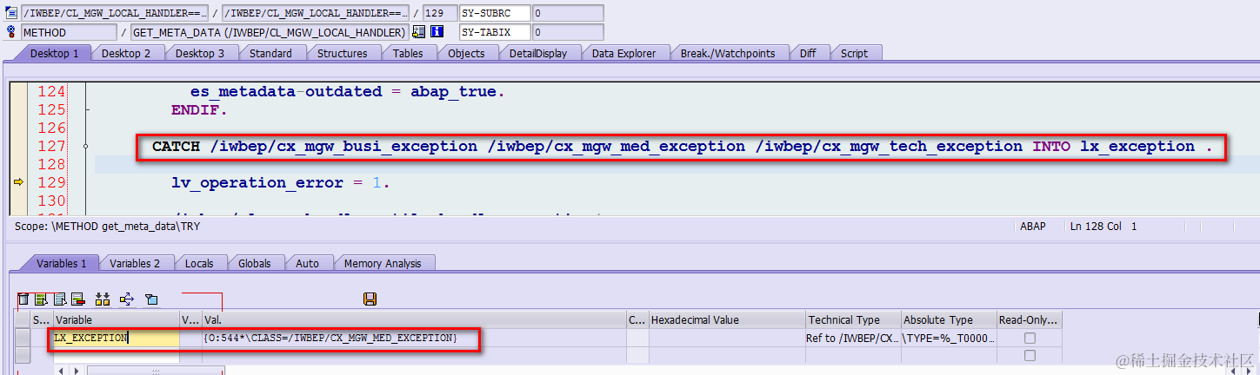
Task: Open the DetailDisplay tab
Action: pos(538,53)
